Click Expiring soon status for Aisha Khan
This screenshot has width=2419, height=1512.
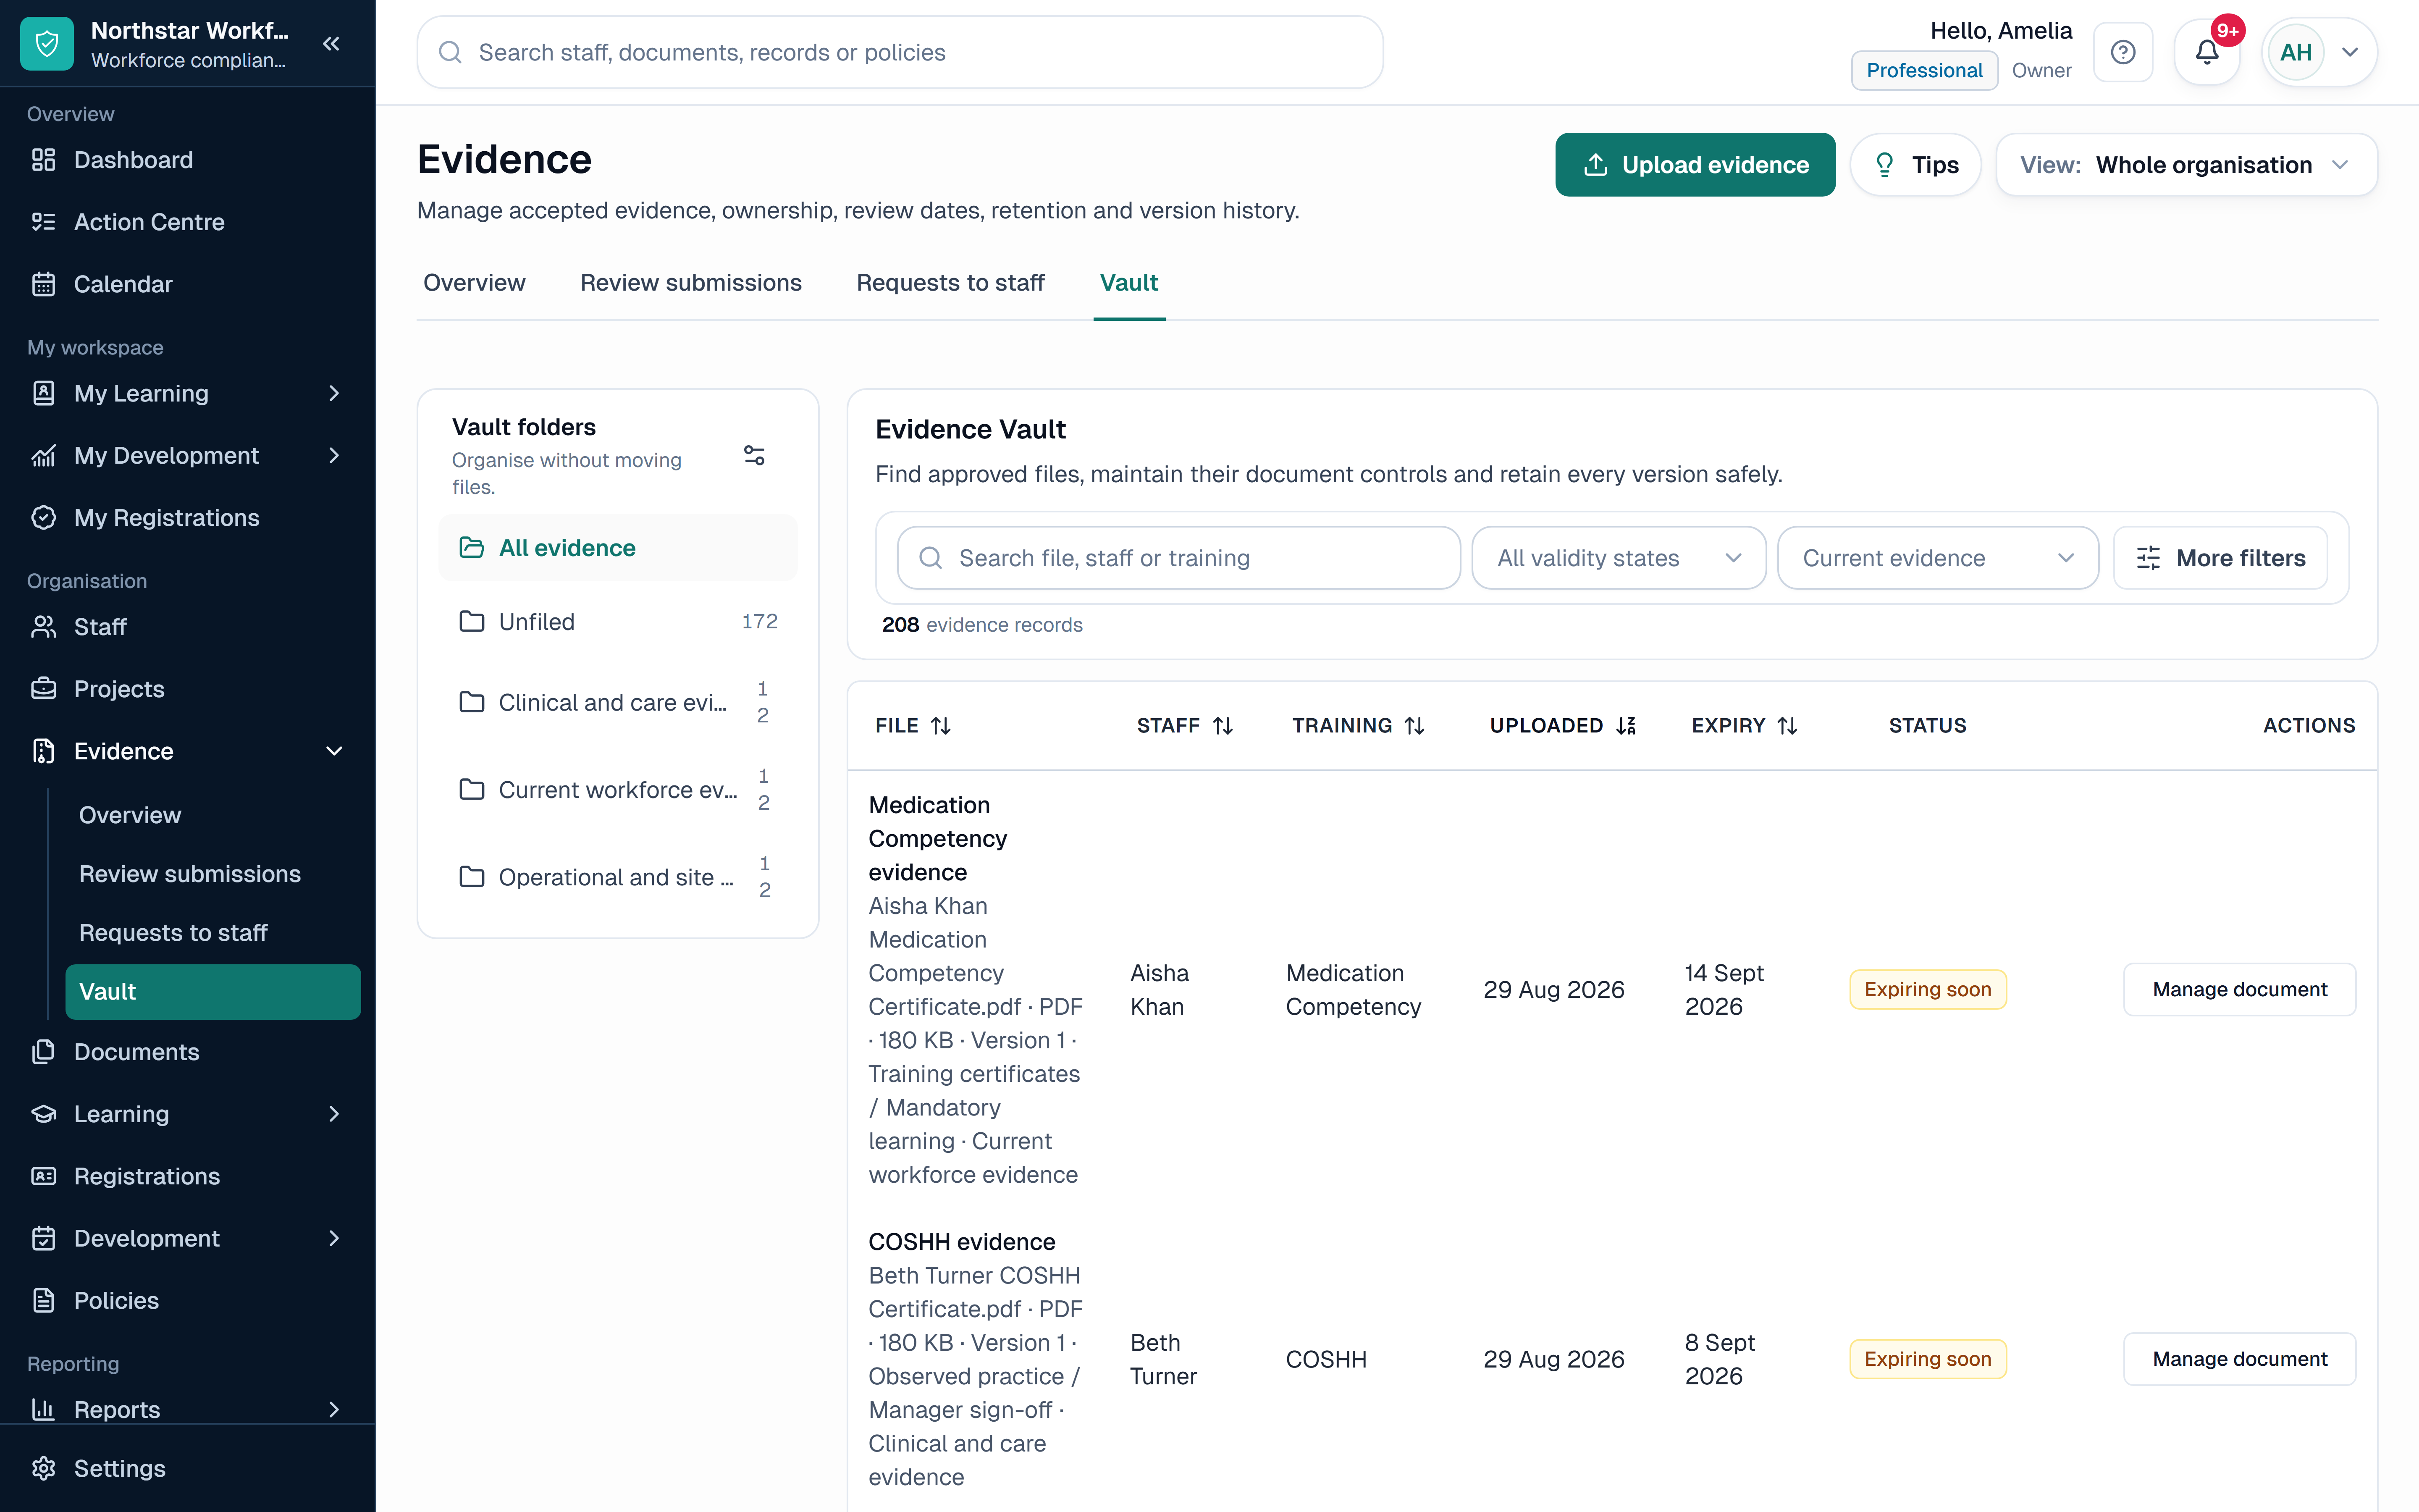click(1927, 989)
